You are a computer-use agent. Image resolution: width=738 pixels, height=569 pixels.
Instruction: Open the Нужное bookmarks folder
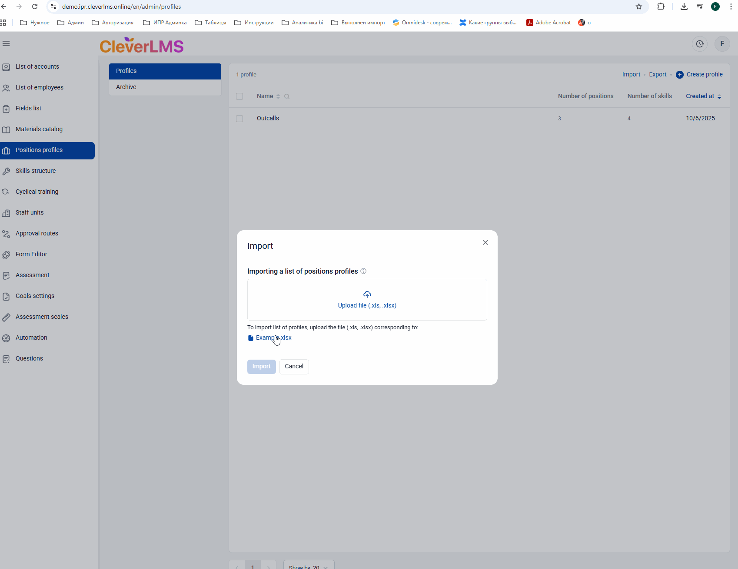[35, 23]
